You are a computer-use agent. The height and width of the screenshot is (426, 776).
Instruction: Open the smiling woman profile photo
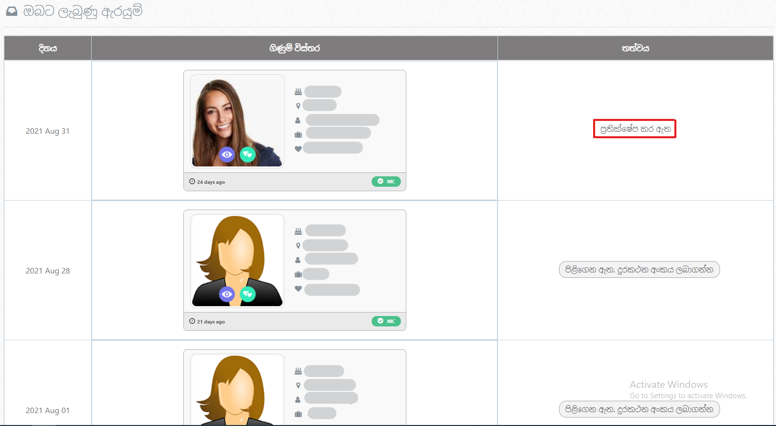point(237,121)
